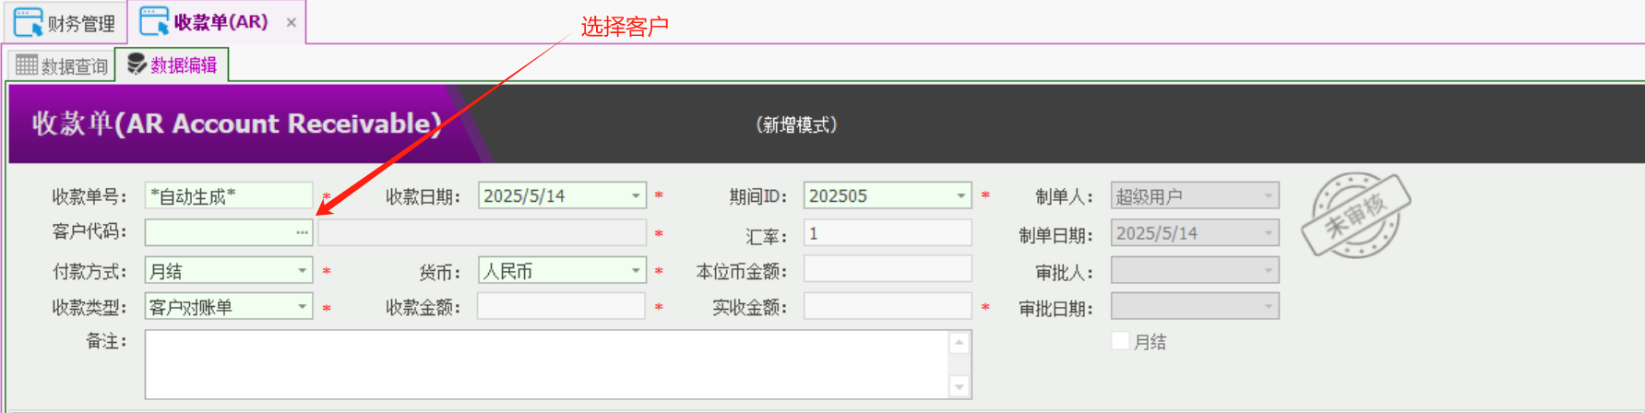
Task: Click the 收款单号 auto-generated field
Action: tap(229, 195)
